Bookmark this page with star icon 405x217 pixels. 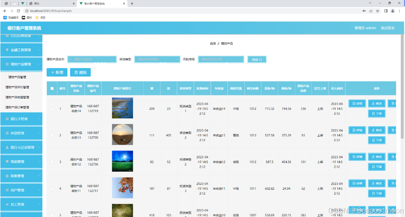(378, 11)
